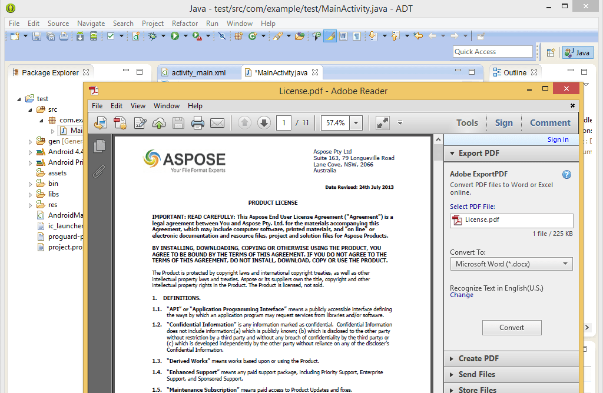Click the Save All icon in ADT toolbar
Screen dimensions: 603x393
(x=50, y=36)
